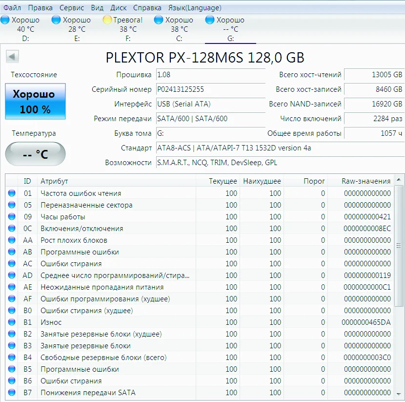The image size is (405, 402).
Task: Select drive D: status icon (40 °C)
Action: click(x=5, y=20)
